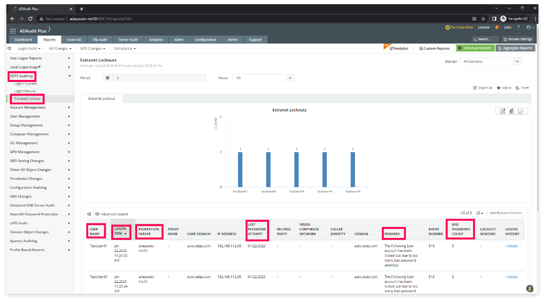Screen dimensions: 545x302
Task: Select the Extranet Lockout report tab
Action: point(101,98)
